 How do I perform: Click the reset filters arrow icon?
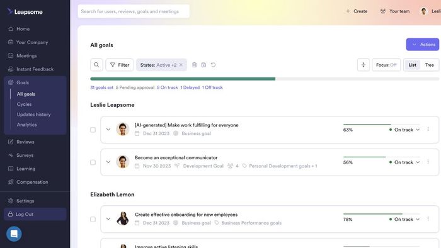click(213, 65)
